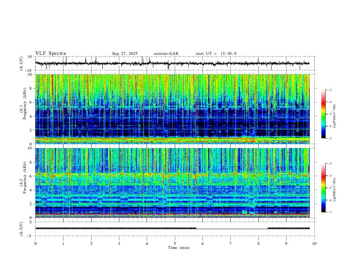Click time axis tick label "6"
Image resolution: width=354 pixels, height=273 pixels.
[202, 244]
